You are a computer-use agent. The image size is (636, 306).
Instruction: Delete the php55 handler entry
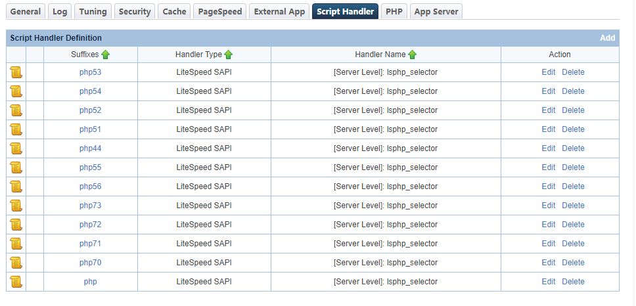573,167
